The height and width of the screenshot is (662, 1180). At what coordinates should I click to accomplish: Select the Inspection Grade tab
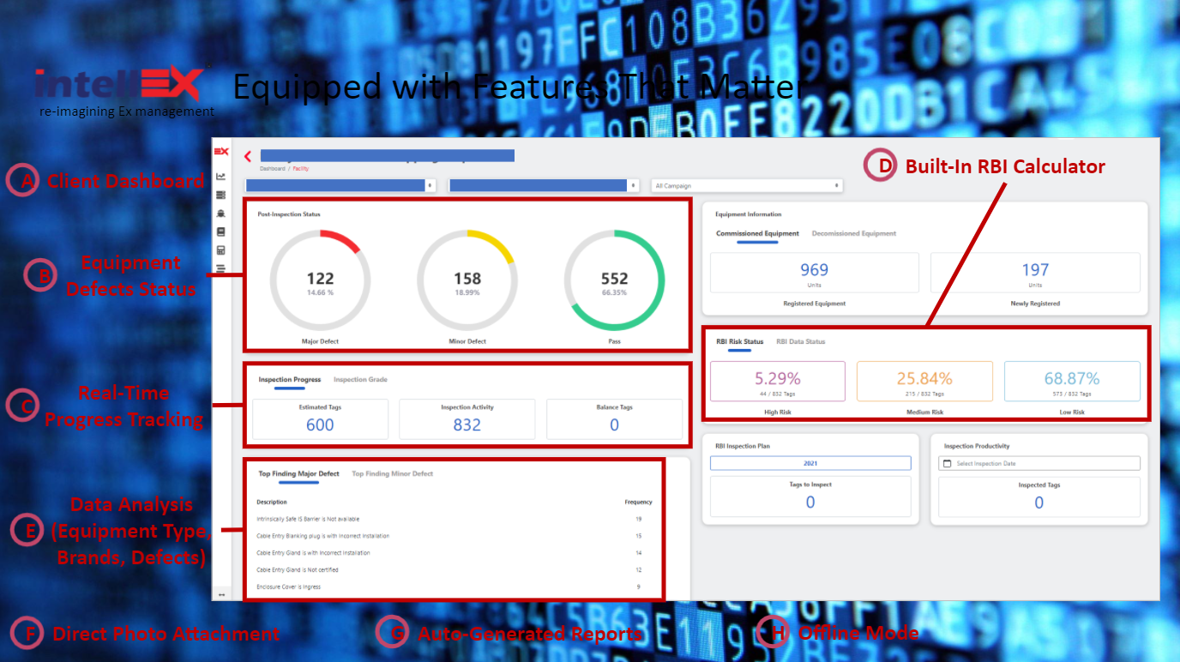[360, 379]
